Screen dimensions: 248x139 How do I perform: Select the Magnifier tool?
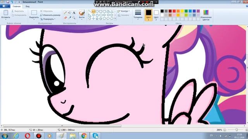coord(74,18)
